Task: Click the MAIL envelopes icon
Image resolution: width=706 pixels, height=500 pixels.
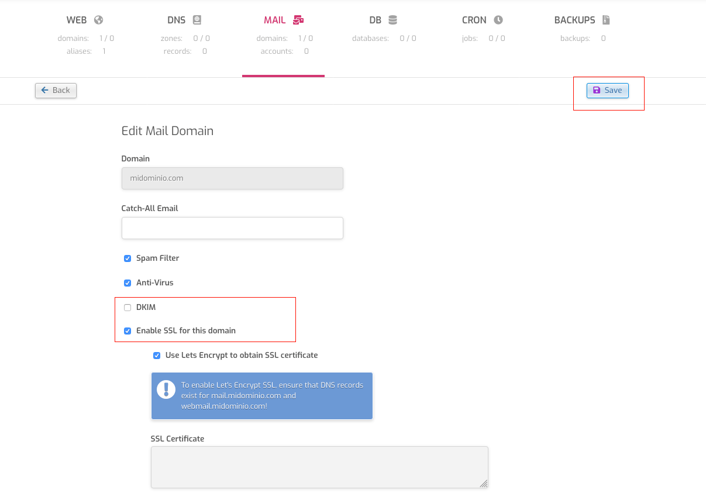Action: [298, 20]
